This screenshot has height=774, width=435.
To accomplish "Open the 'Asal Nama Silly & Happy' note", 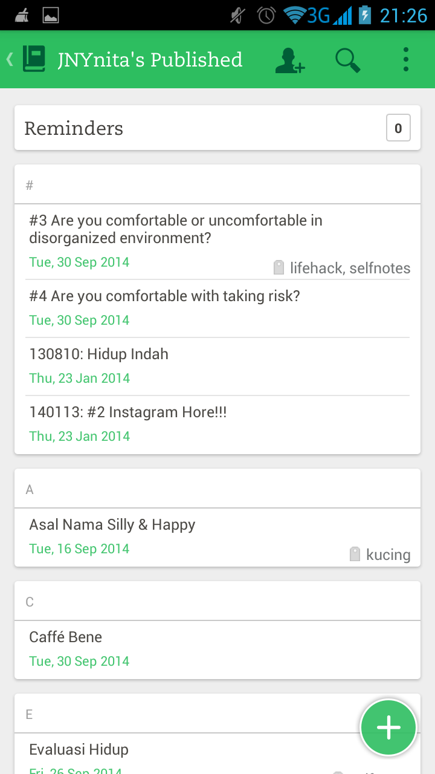I will [x=112, y=525].
